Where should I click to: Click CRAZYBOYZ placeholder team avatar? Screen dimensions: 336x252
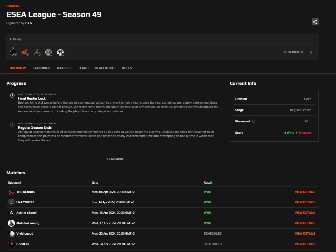point(11,202)
